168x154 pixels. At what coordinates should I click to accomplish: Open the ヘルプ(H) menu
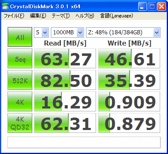tap(85, 16)
